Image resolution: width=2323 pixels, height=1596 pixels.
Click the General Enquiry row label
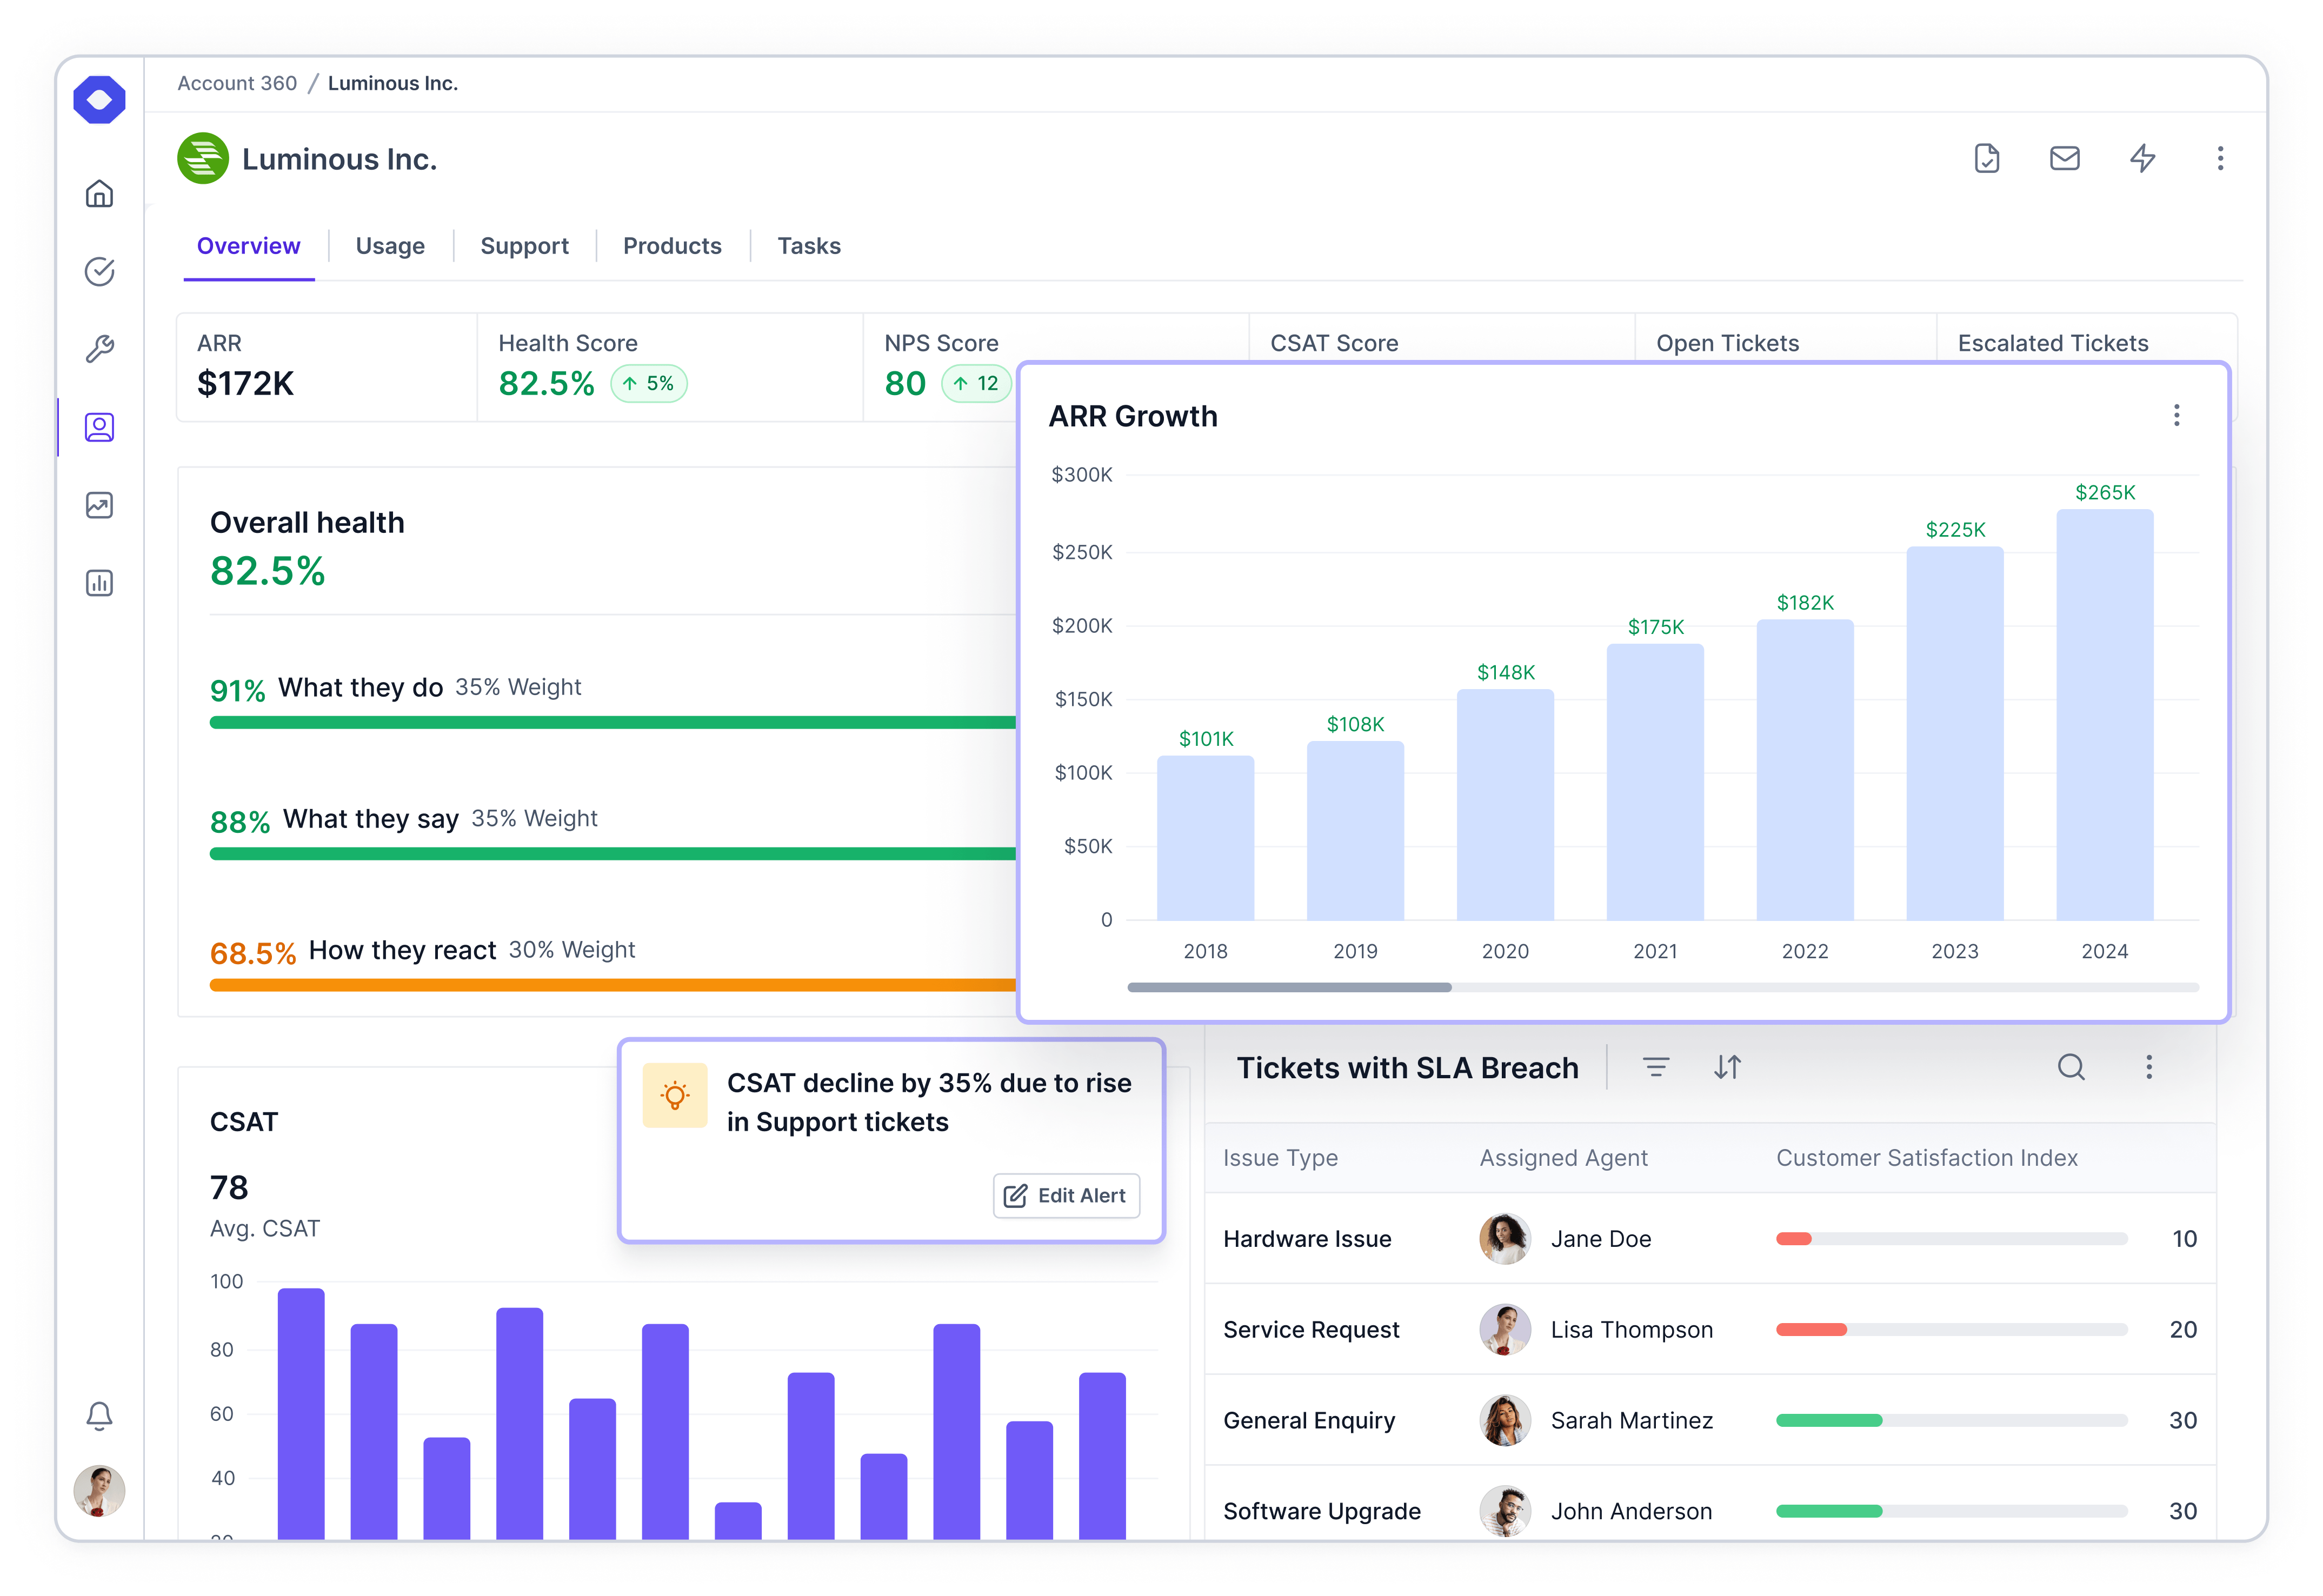[1309, 1420]
